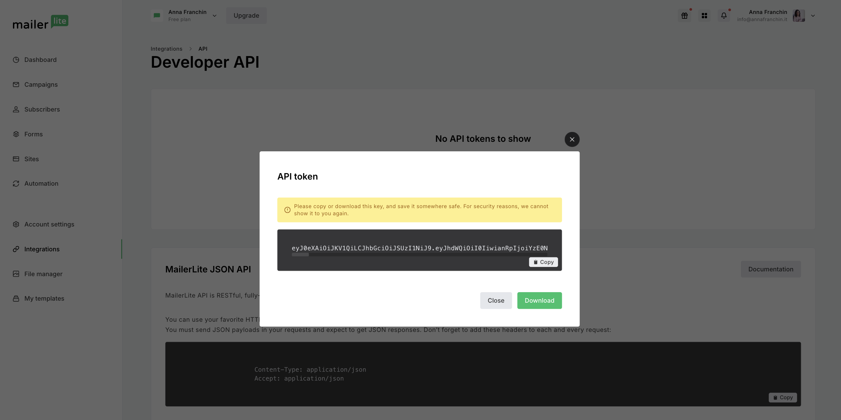Click the user profile avatar

tap(798, 16)
